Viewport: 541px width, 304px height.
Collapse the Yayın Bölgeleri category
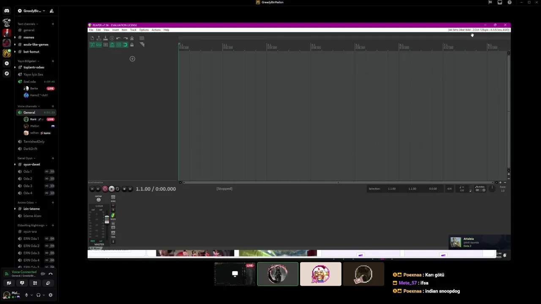[x=28, y=61]
